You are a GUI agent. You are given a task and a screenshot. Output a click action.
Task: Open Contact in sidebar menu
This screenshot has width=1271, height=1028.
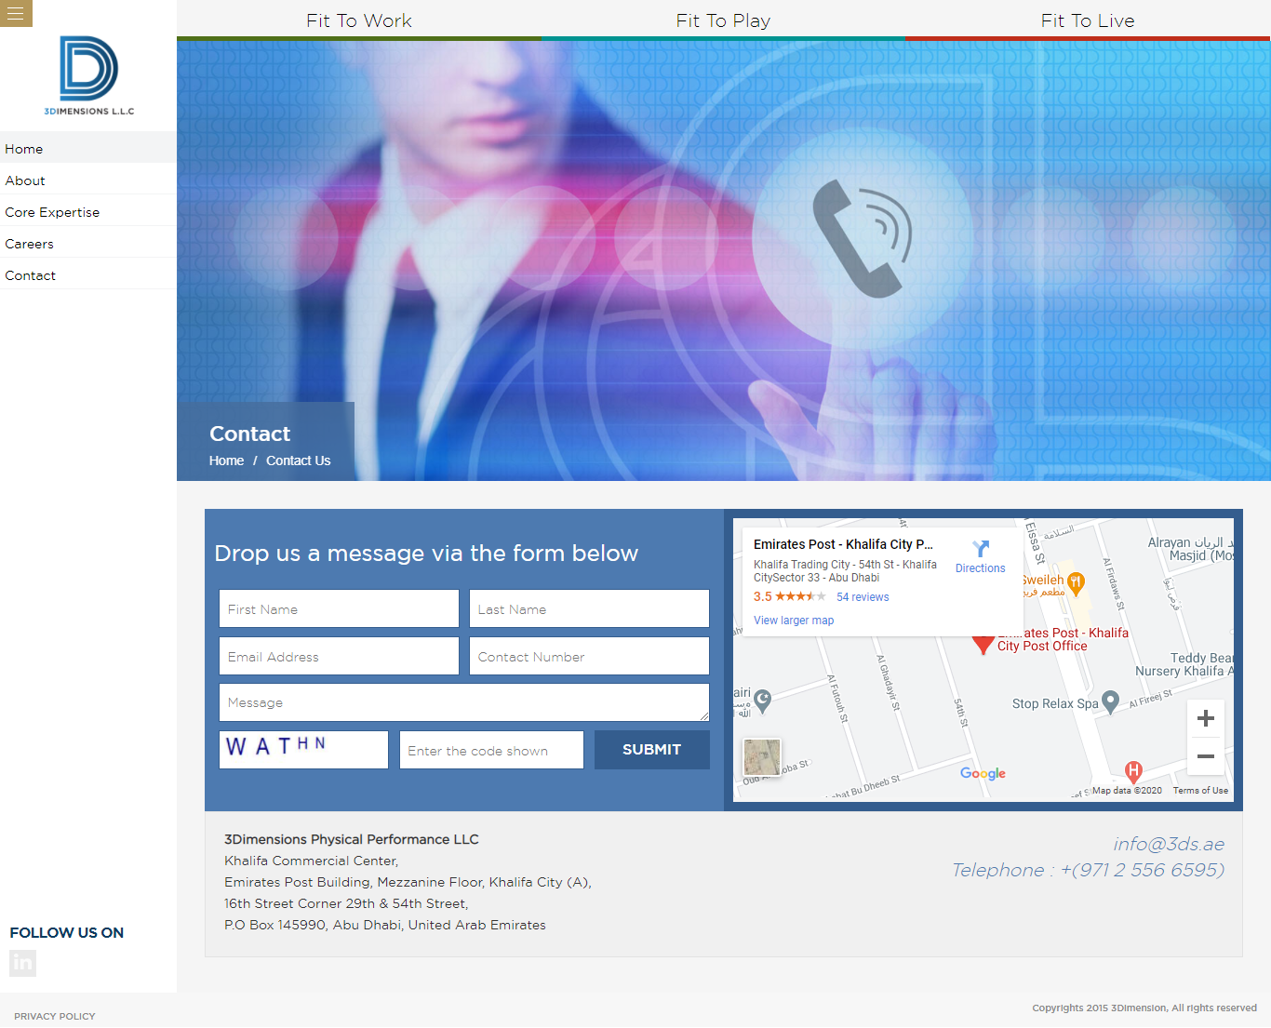click(88, 275)
